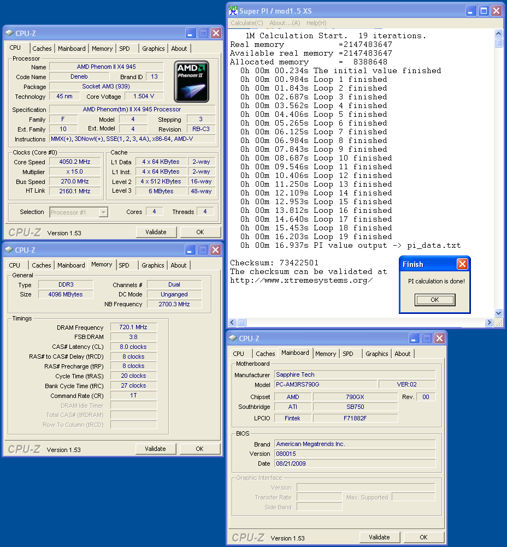Click the Level 3 cache 6 MBytes value

click(161, 191)
